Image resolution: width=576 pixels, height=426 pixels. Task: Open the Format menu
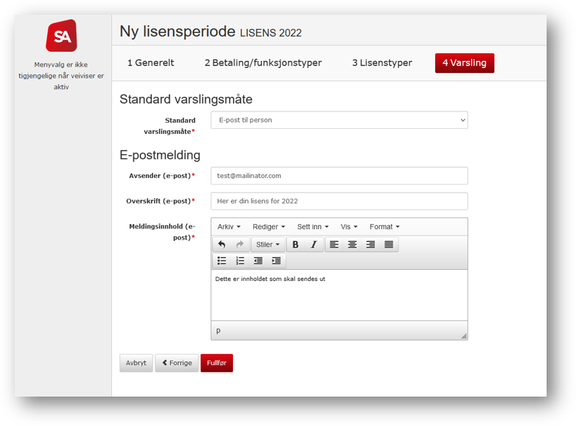click(384, 226)
